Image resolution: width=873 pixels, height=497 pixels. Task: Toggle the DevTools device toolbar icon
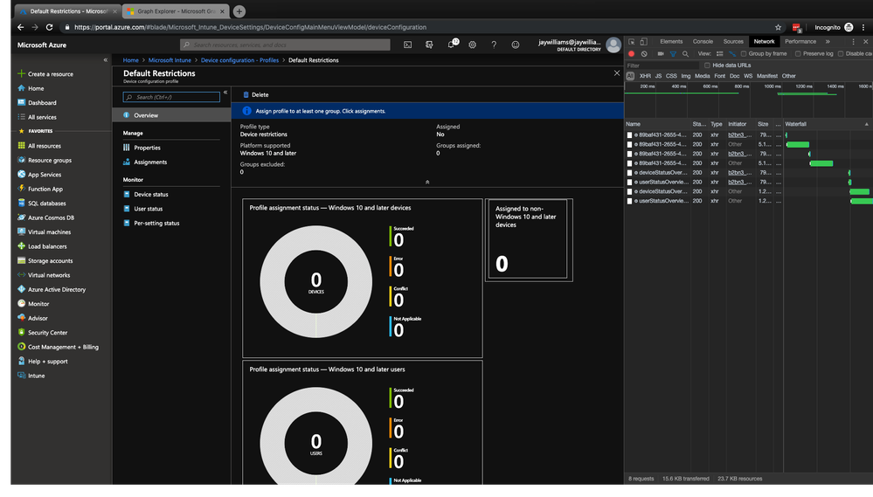coord(644,42)
